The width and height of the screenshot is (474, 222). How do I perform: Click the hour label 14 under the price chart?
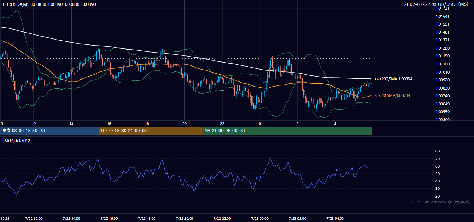72,124
